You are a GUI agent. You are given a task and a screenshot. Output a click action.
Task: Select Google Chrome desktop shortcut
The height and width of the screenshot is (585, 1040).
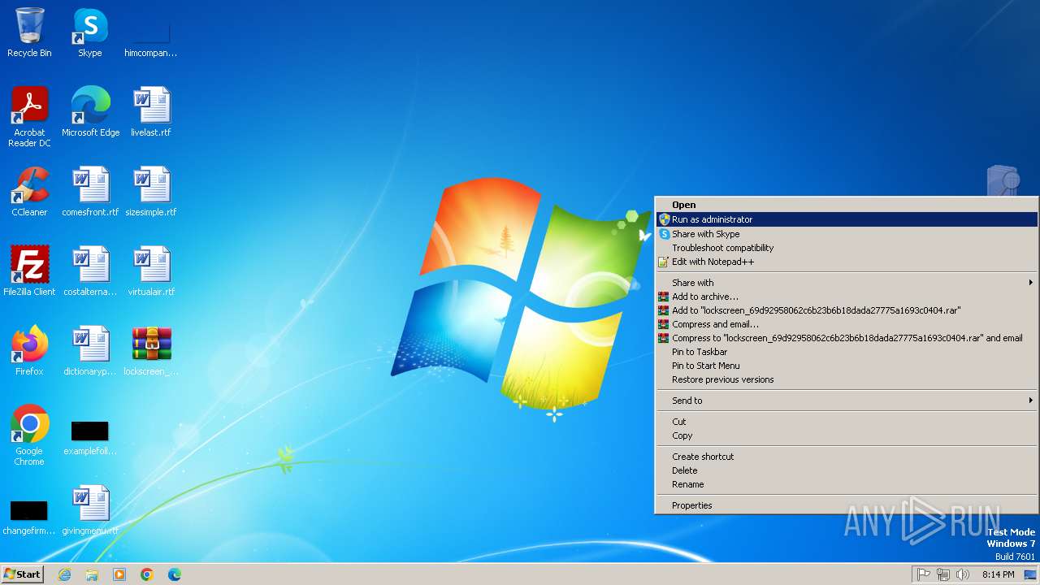click(29, 435)
